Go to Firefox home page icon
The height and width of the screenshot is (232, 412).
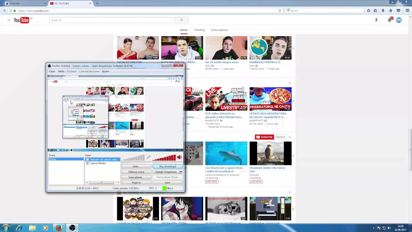click(x=391, y=11)
